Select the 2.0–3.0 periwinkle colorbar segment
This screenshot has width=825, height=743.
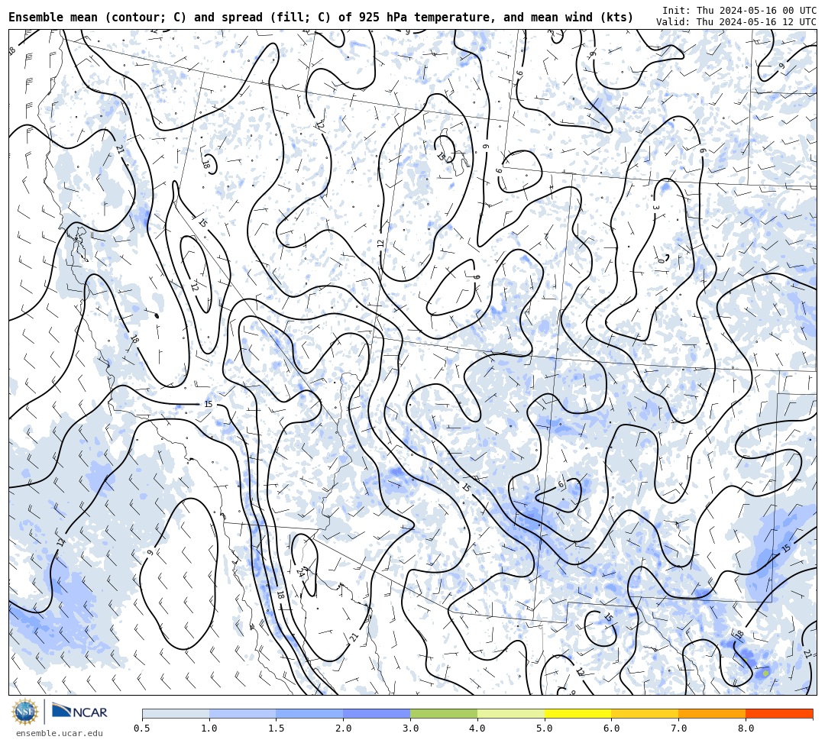coord(377,713)
